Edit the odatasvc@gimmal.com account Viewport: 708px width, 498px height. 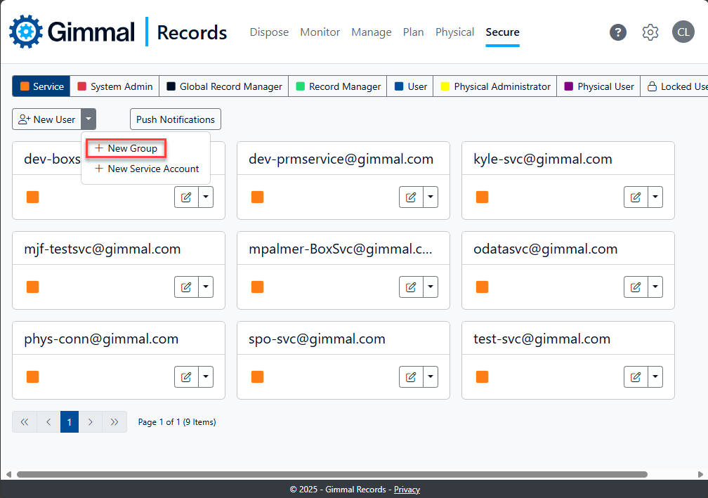(x=636, y=287)
